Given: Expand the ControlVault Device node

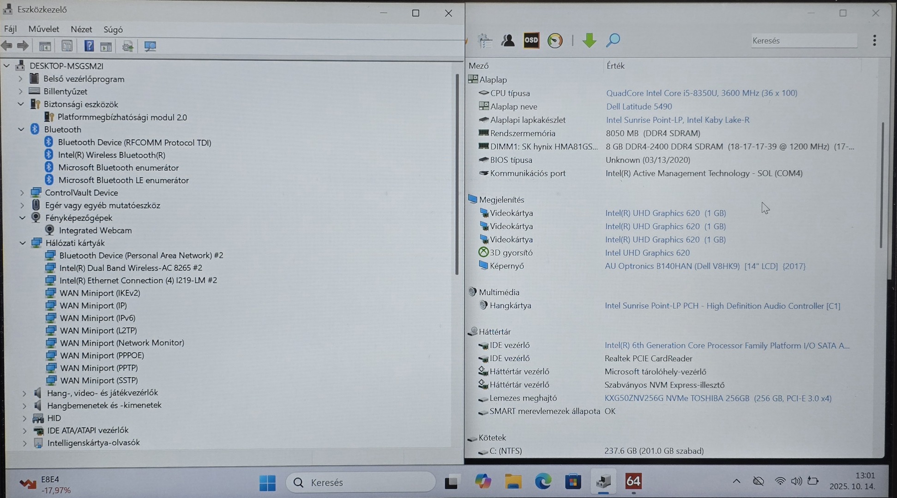Looking at the screenshot, I should pyautogui.click(x=22, y=193).
